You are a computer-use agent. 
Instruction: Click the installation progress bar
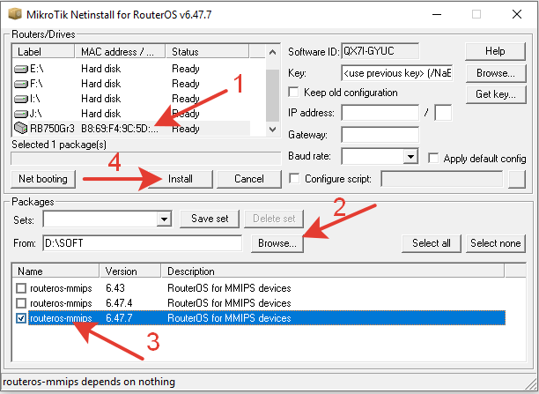coord(145,159)
